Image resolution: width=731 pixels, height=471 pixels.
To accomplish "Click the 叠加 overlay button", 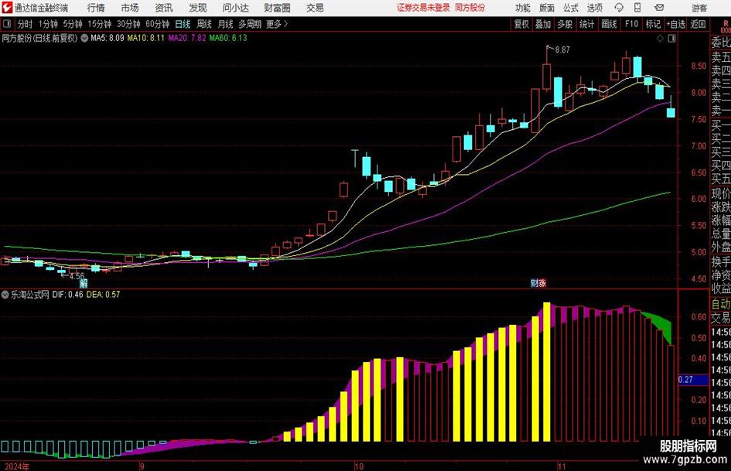I will (x=543, y=24).
